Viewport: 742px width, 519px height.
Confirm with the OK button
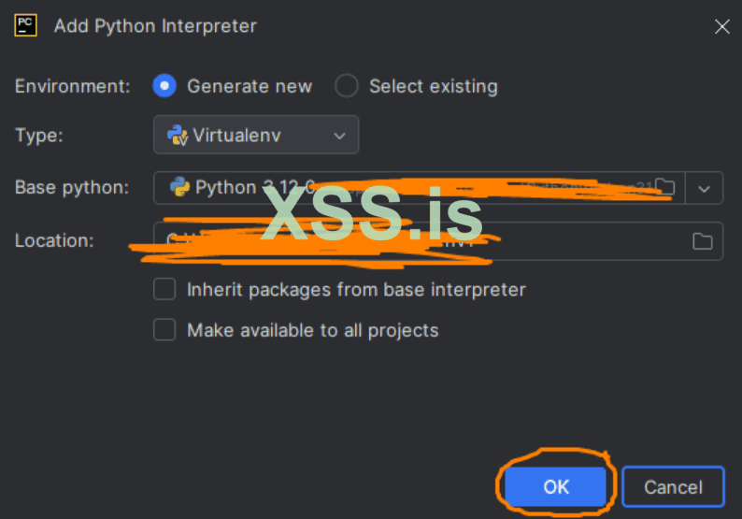pyautogui.click(x=556, y=486)
